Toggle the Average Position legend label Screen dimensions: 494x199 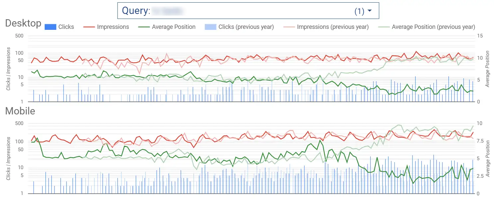174,27
